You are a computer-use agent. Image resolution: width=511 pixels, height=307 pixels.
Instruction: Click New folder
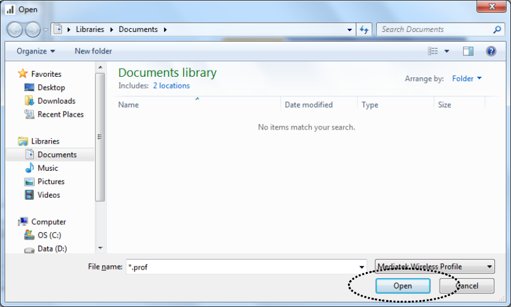coord(93,51)
